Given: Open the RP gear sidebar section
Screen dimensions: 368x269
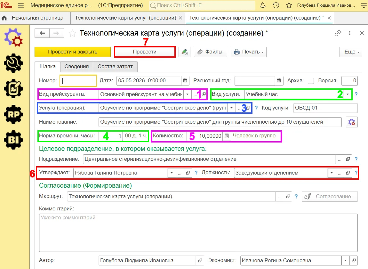Looking at the screenshot, I should coord(13,114).
